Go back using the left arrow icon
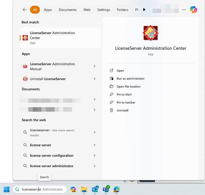Viewport: 205px width, 195px height. tap(25, 10)
